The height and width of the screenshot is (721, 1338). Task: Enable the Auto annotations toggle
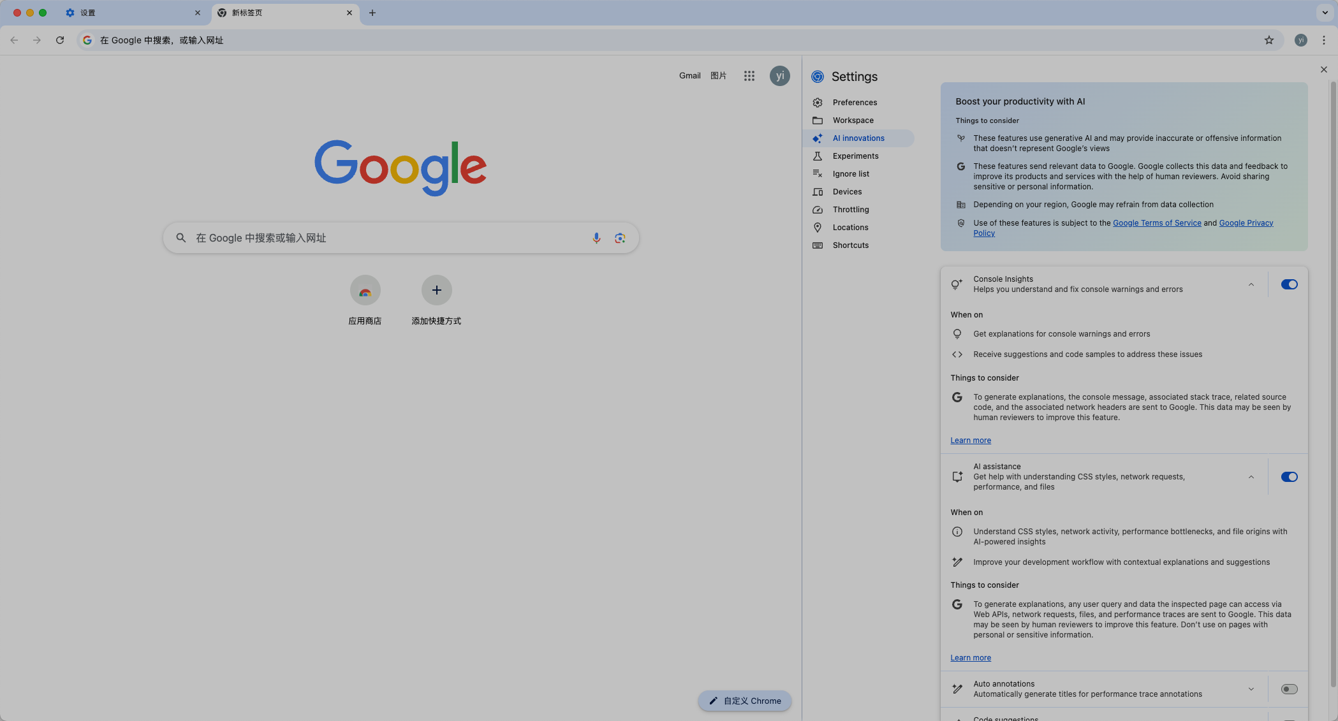[1288, 689]
